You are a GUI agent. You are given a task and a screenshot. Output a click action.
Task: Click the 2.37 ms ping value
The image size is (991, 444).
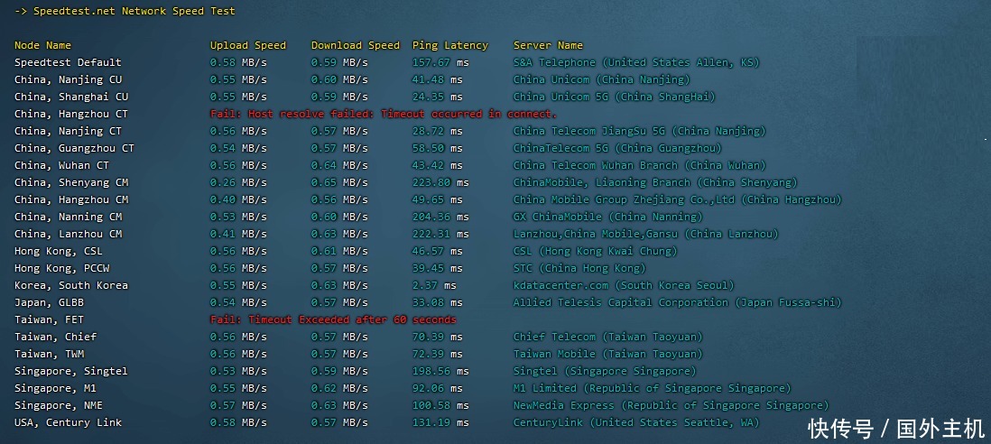click(x=434, y=285)
